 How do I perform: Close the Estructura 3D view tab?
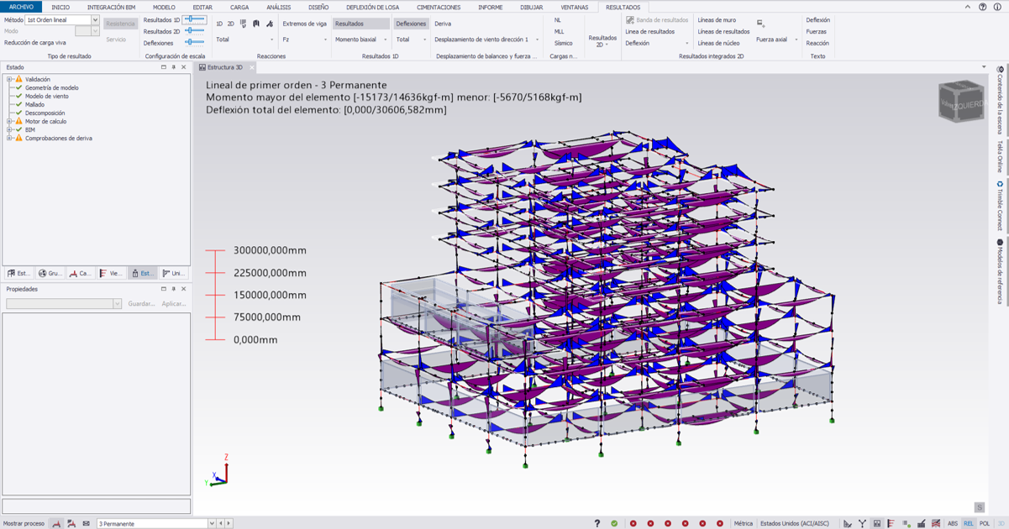point(251,67)
